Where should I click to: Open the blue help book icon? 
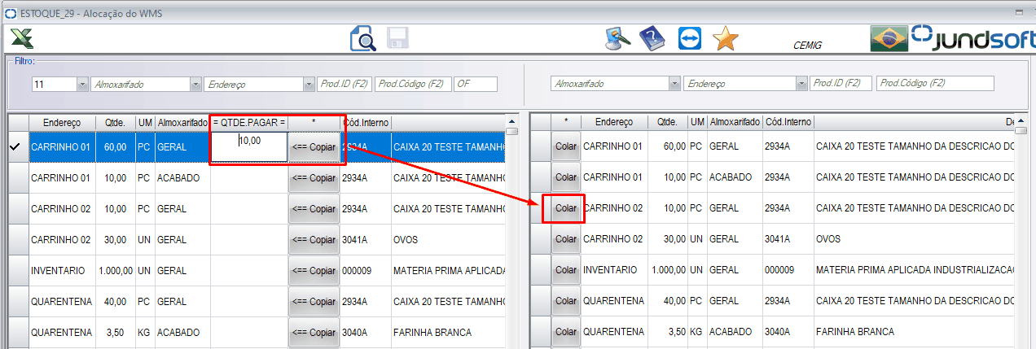click(652, 38)
